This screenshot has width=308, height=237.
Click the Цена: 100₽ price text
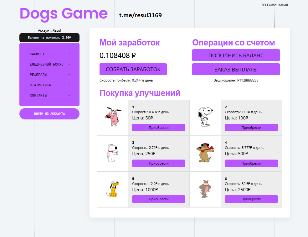pos(237,118)
